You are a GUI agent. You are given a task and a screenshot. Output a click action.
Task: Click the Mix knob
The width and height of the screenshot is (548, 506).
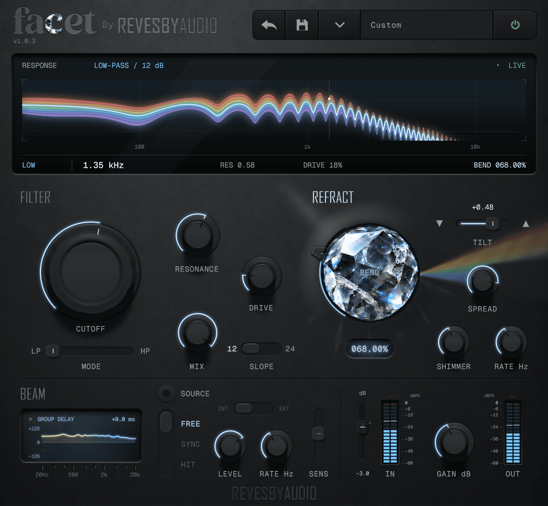tap(197, 333)
